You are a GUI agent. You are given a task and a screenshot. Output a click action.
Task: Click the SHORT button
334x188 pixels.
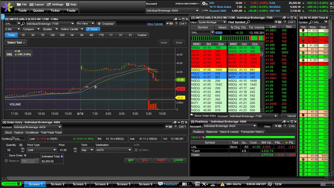pyautogui.click(x=161, y=160)
